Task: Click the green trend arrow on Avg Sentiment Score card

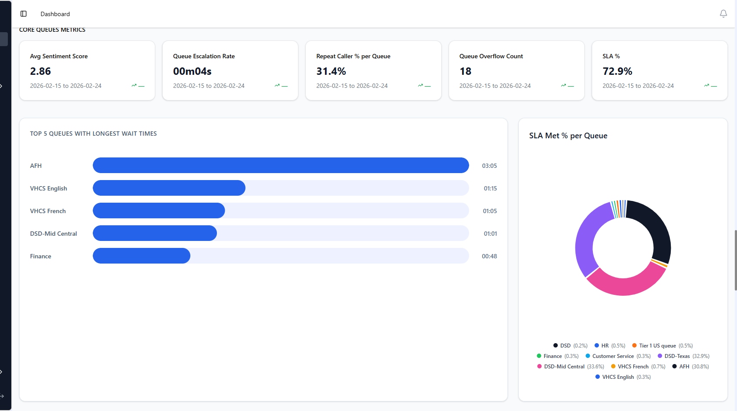Action: coord(134,86)
